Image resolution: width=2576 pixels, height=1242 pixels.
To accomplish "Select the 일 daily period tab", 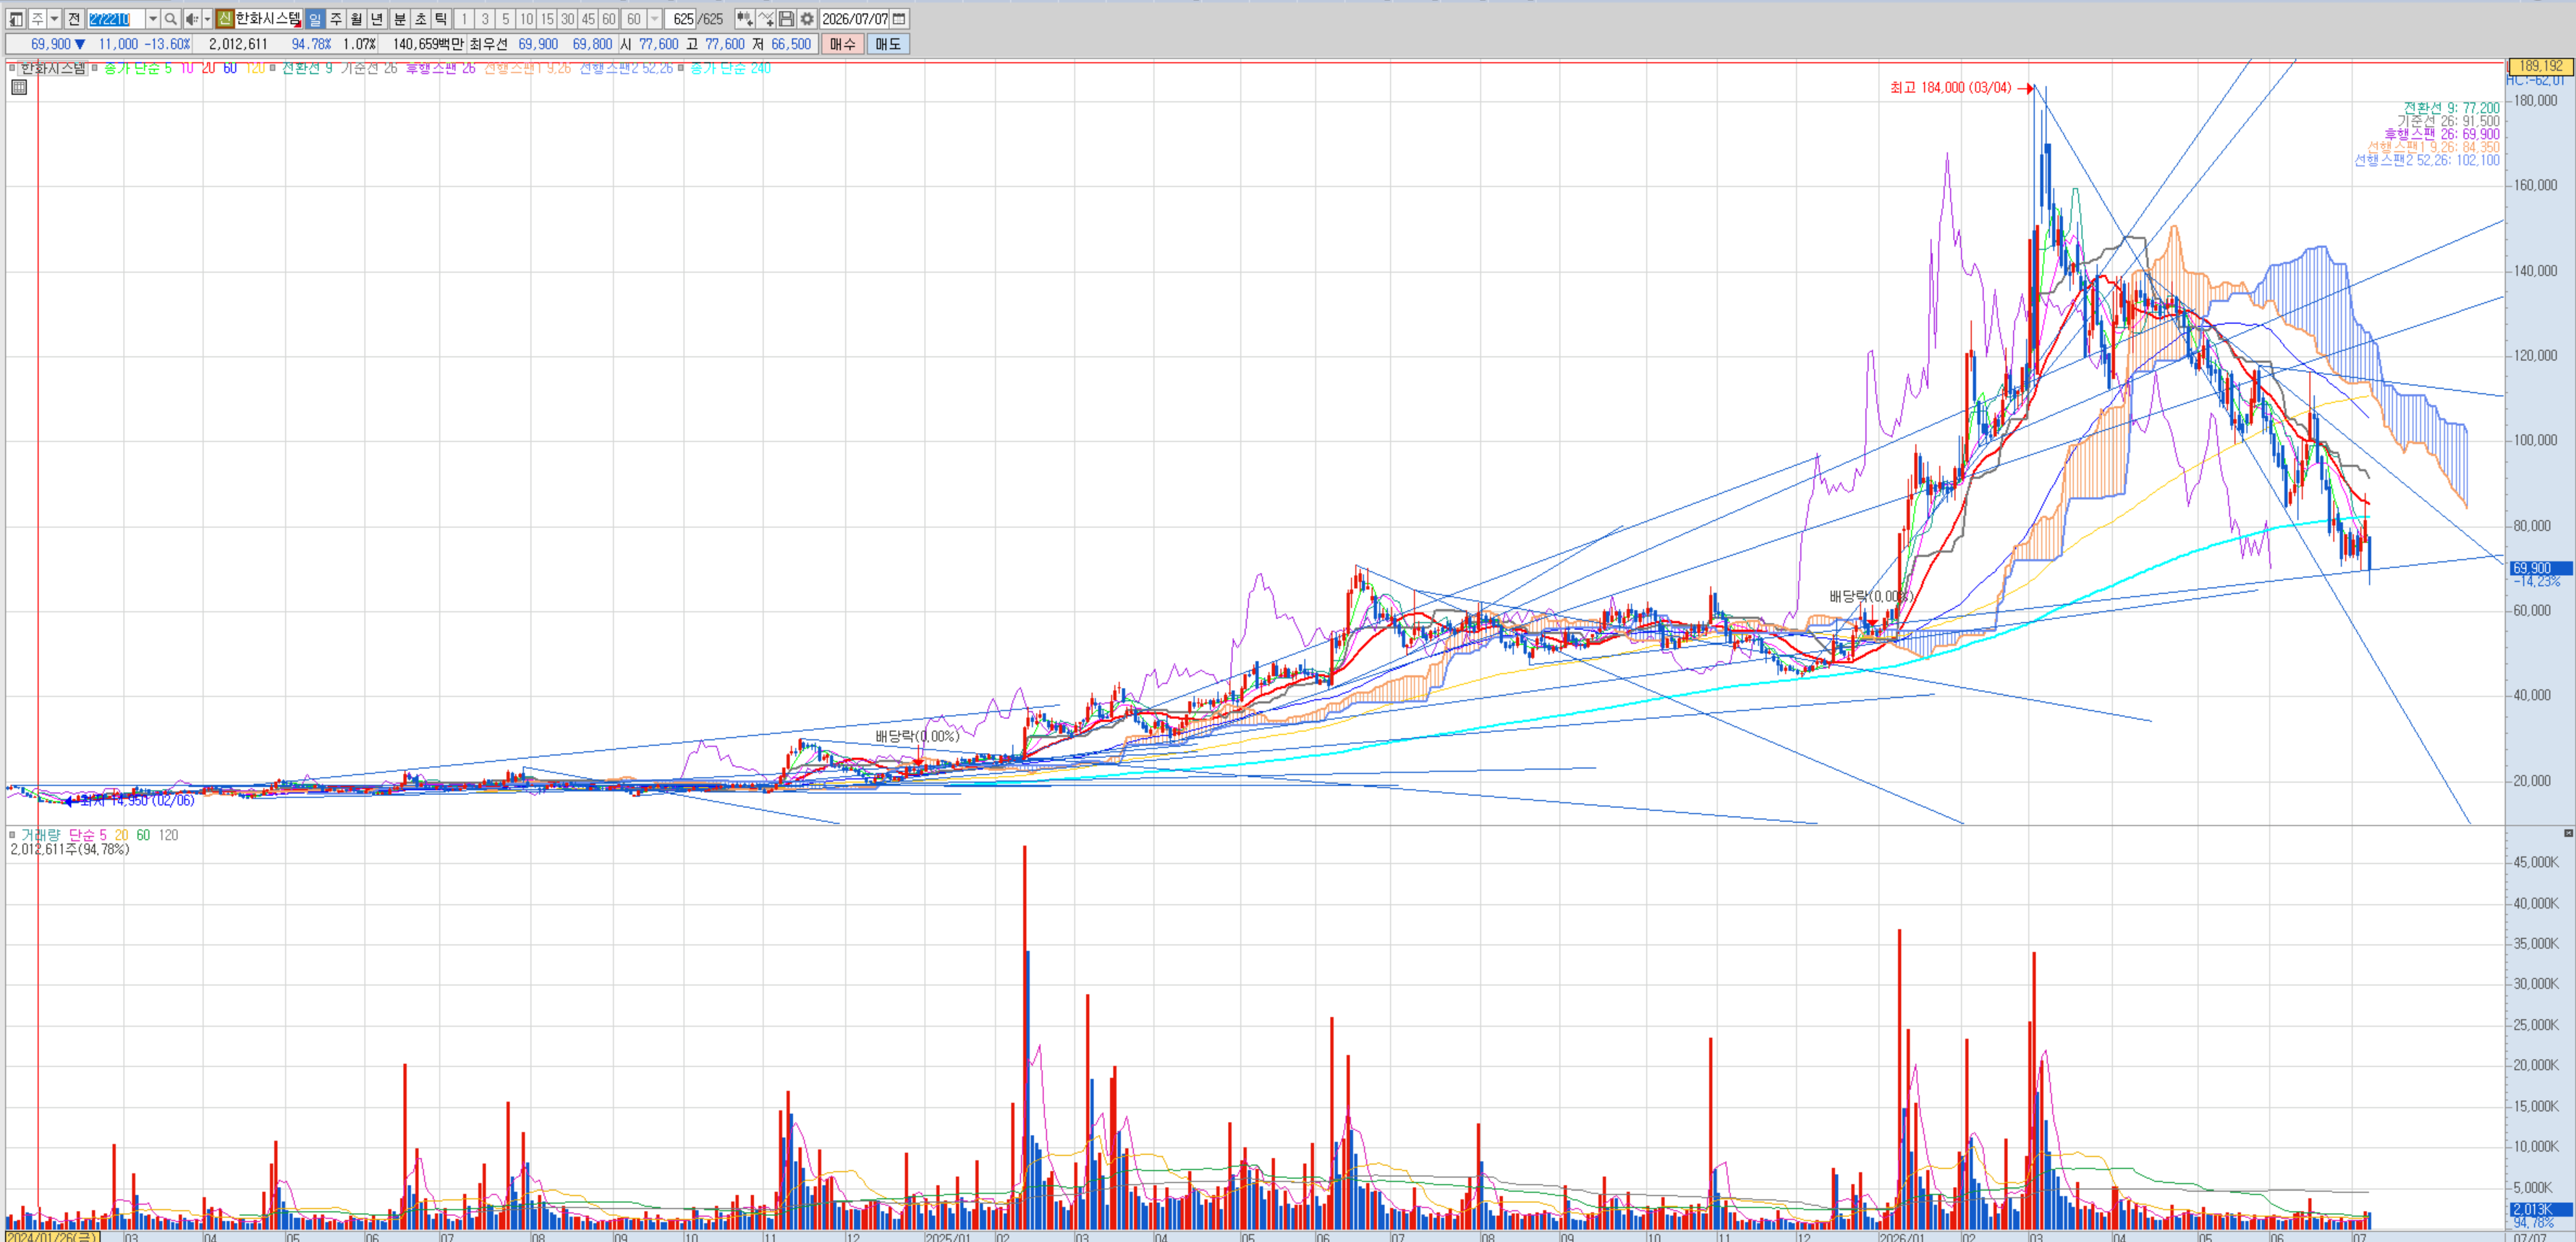I will point(315,19).
